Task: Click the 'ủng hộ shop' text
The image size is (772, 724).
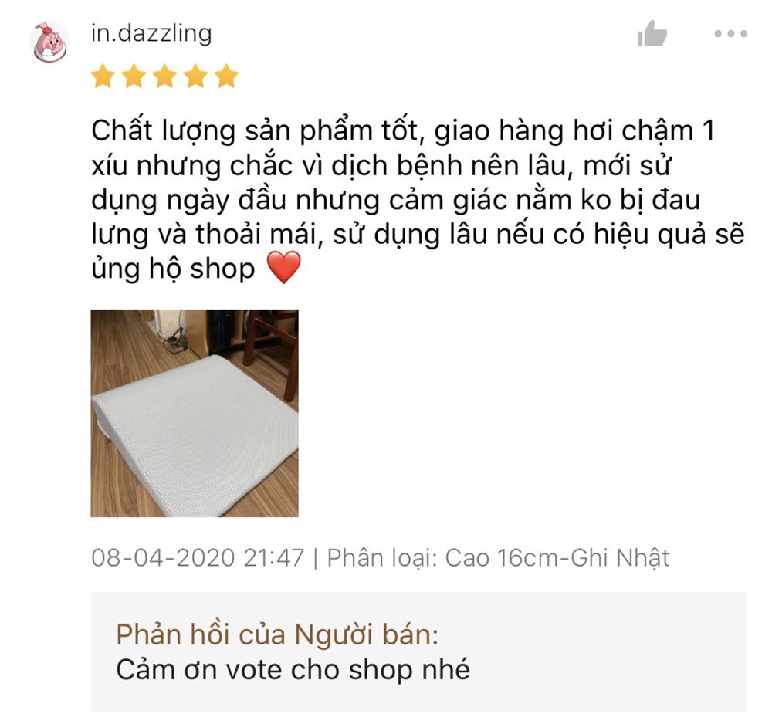Action: 173,269
